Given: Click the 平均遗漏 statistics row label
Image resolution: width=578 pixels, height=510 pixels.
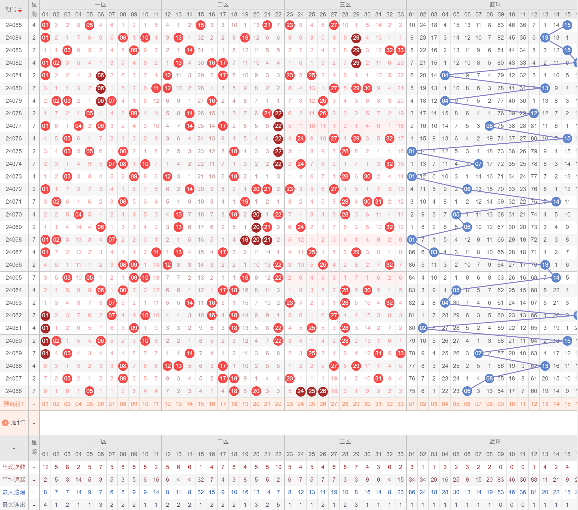Looking at the screenshot, I should (14, 480).
